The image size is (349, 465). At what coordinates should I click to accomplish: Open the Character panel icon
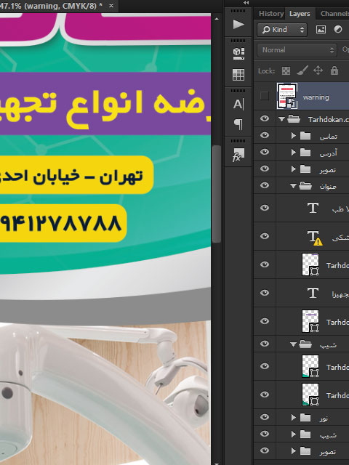click(x=238, y=104)
